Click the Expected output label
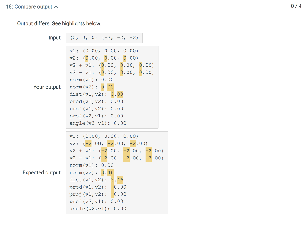 click(x=41, y=172)
